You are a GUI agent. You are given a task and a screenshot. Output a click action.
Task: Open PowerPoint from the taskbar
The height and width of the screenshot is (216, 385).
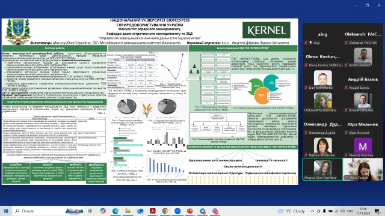coord(190,211)
